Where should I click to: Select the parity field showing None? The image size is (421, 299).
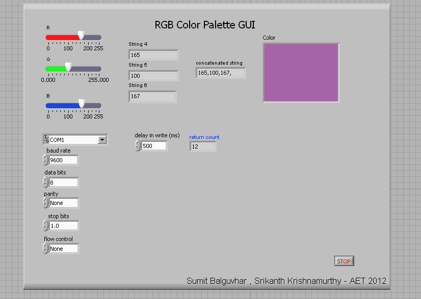[x=64, y=203]
